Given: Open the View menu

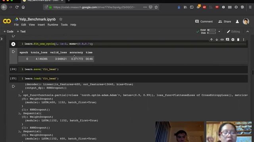Looking at the screenshot, I should pos(32,25).
